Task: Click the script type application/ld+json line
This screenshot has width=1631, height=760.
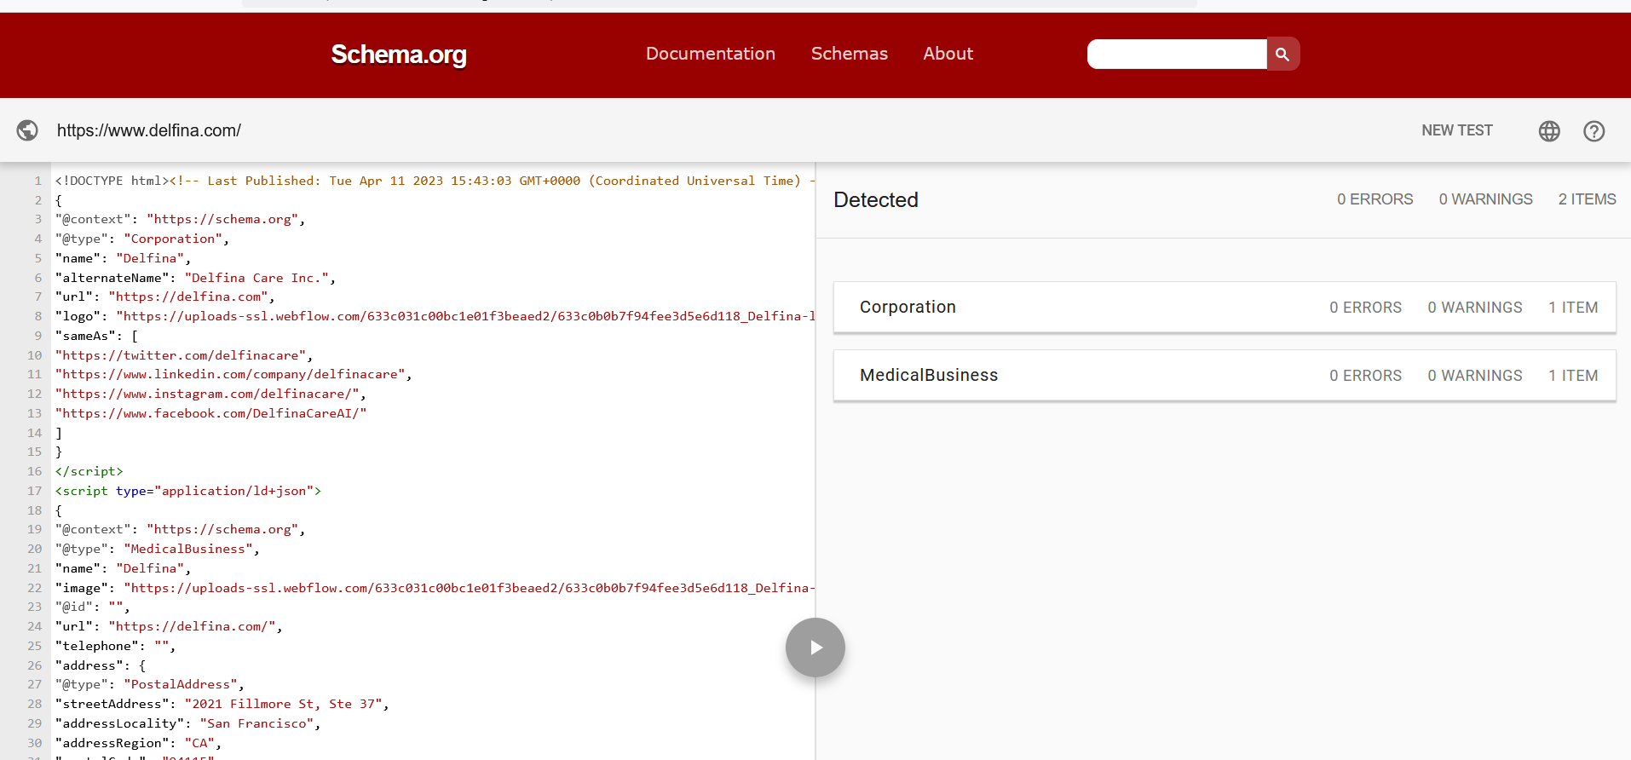Action: 187,491
